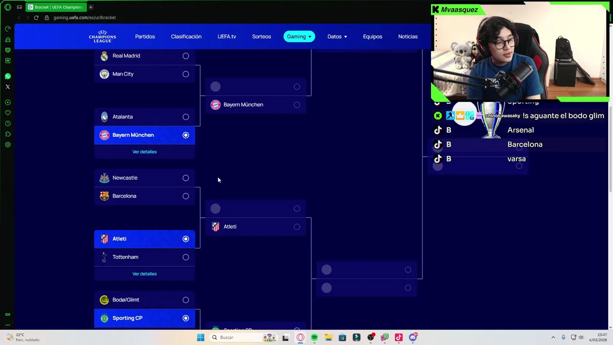The height and width of the screenshot is (345, 613).
Task: Open Task View in the taskbar
Action: point(285,337)
